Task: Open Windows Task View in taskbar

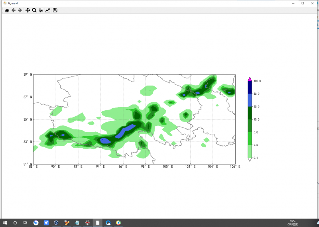Action: pos(25,223)
